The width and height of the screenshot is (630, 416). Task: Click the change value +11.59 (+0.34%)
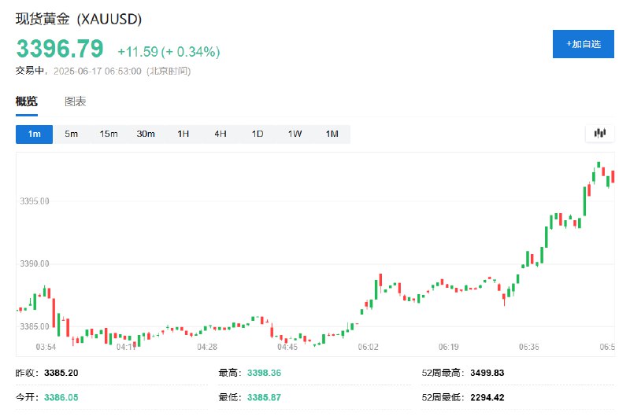point(169,52)
